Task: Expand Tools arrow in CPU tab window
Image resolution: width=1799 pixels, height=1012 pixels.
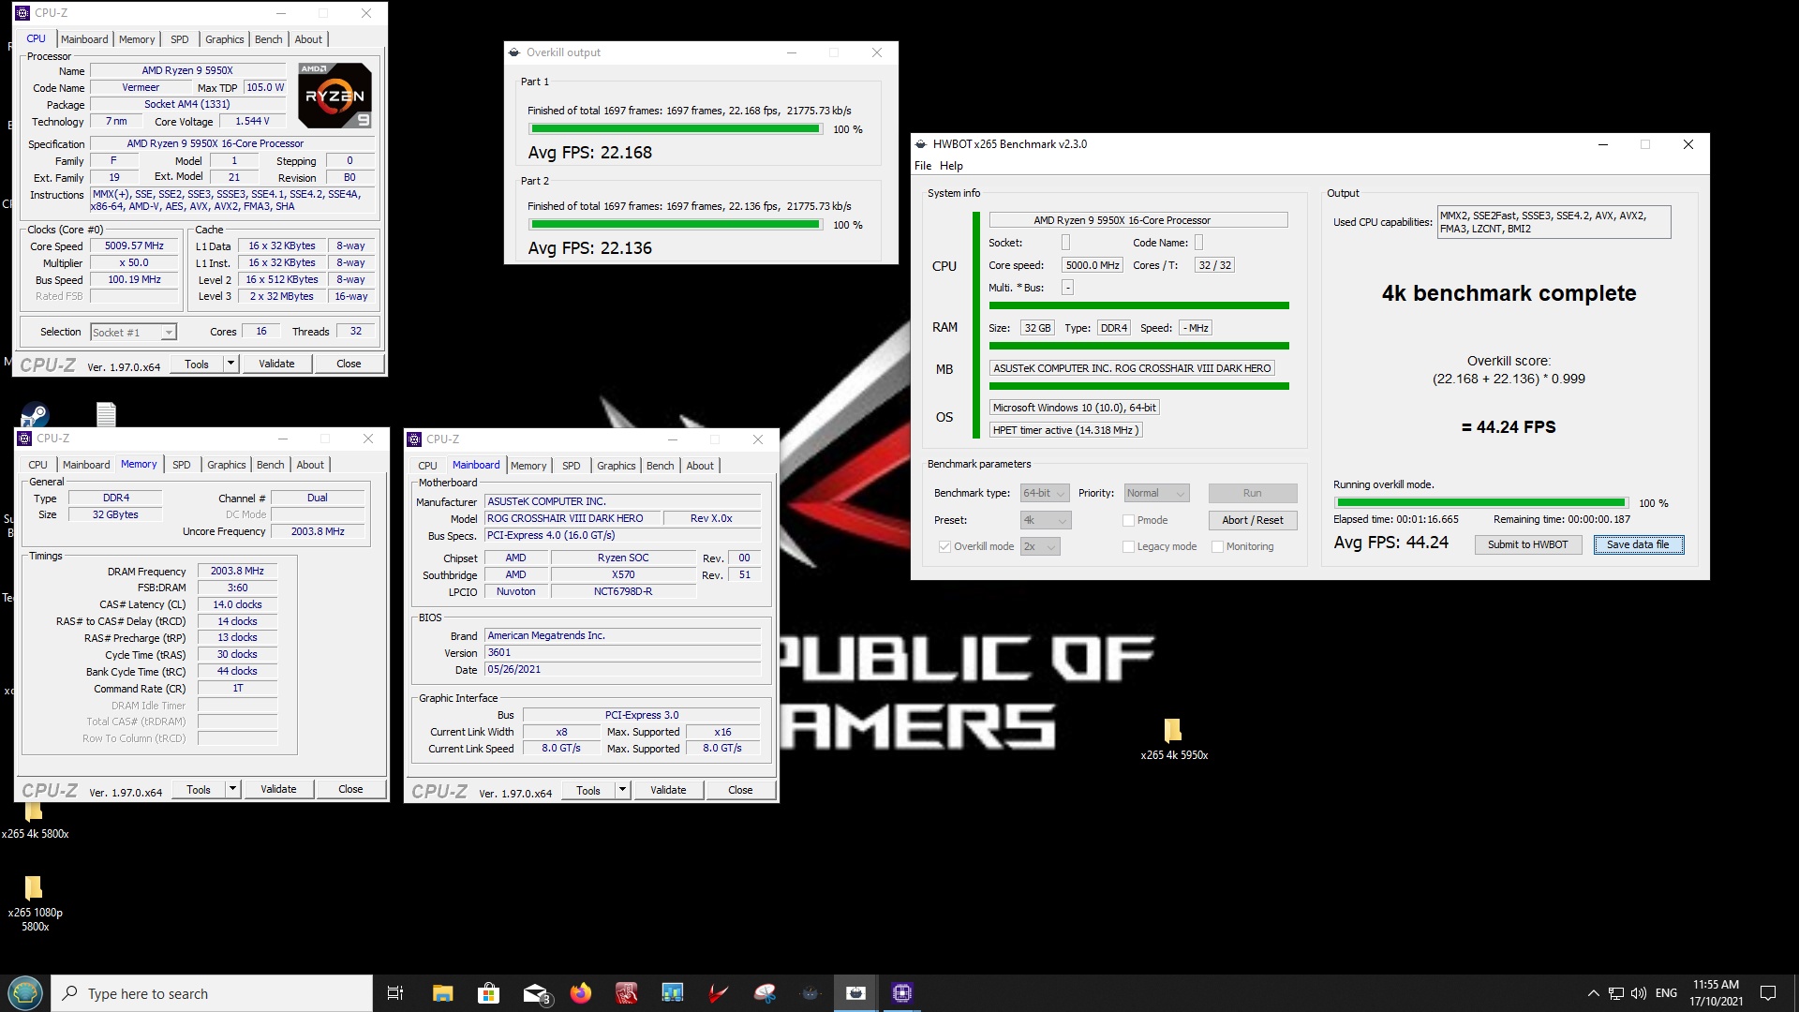Action: 230,364
